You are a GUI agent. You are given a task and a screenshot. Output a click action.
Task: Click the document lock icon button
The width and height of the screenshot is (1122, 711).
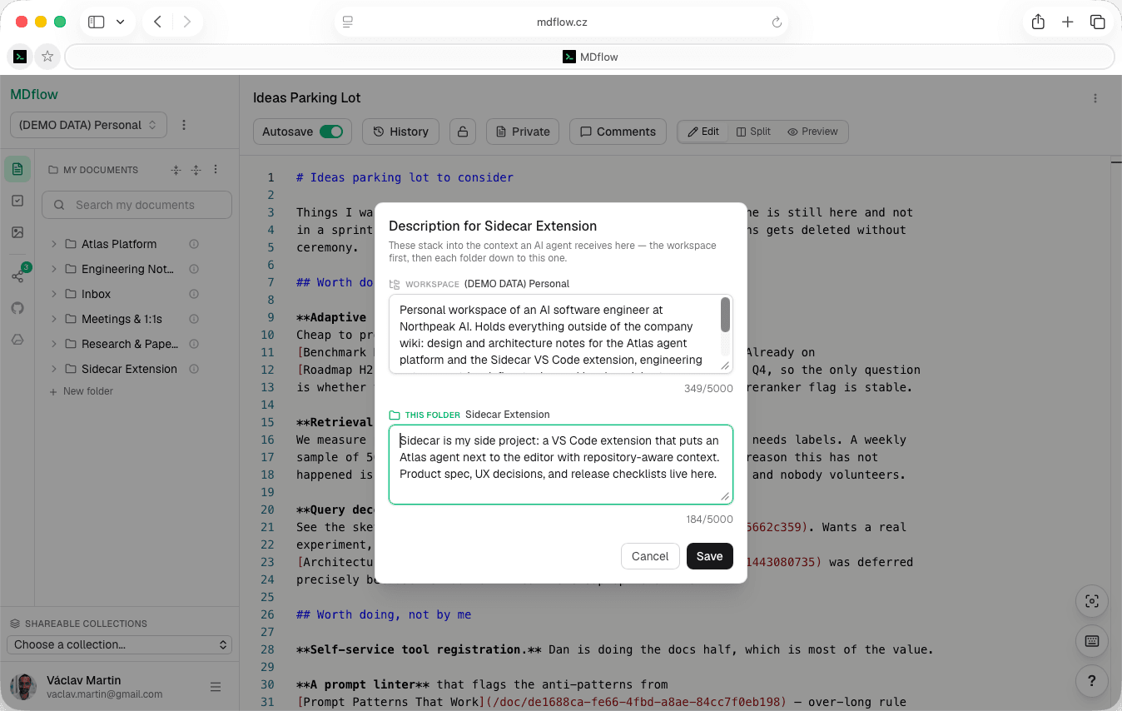463,132
